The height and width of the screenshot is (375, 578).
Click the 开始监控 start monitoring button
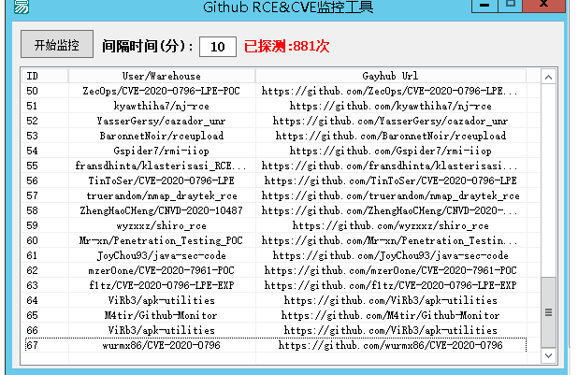(57, 44)
